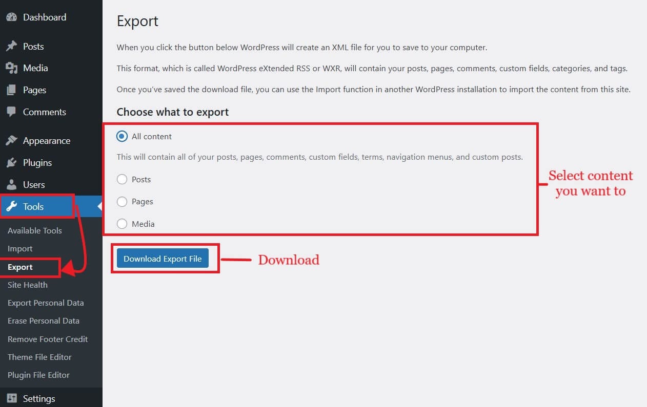Open Export Personal Data link
The height and width of the screenshot is (407, 647).
[46, 303]
